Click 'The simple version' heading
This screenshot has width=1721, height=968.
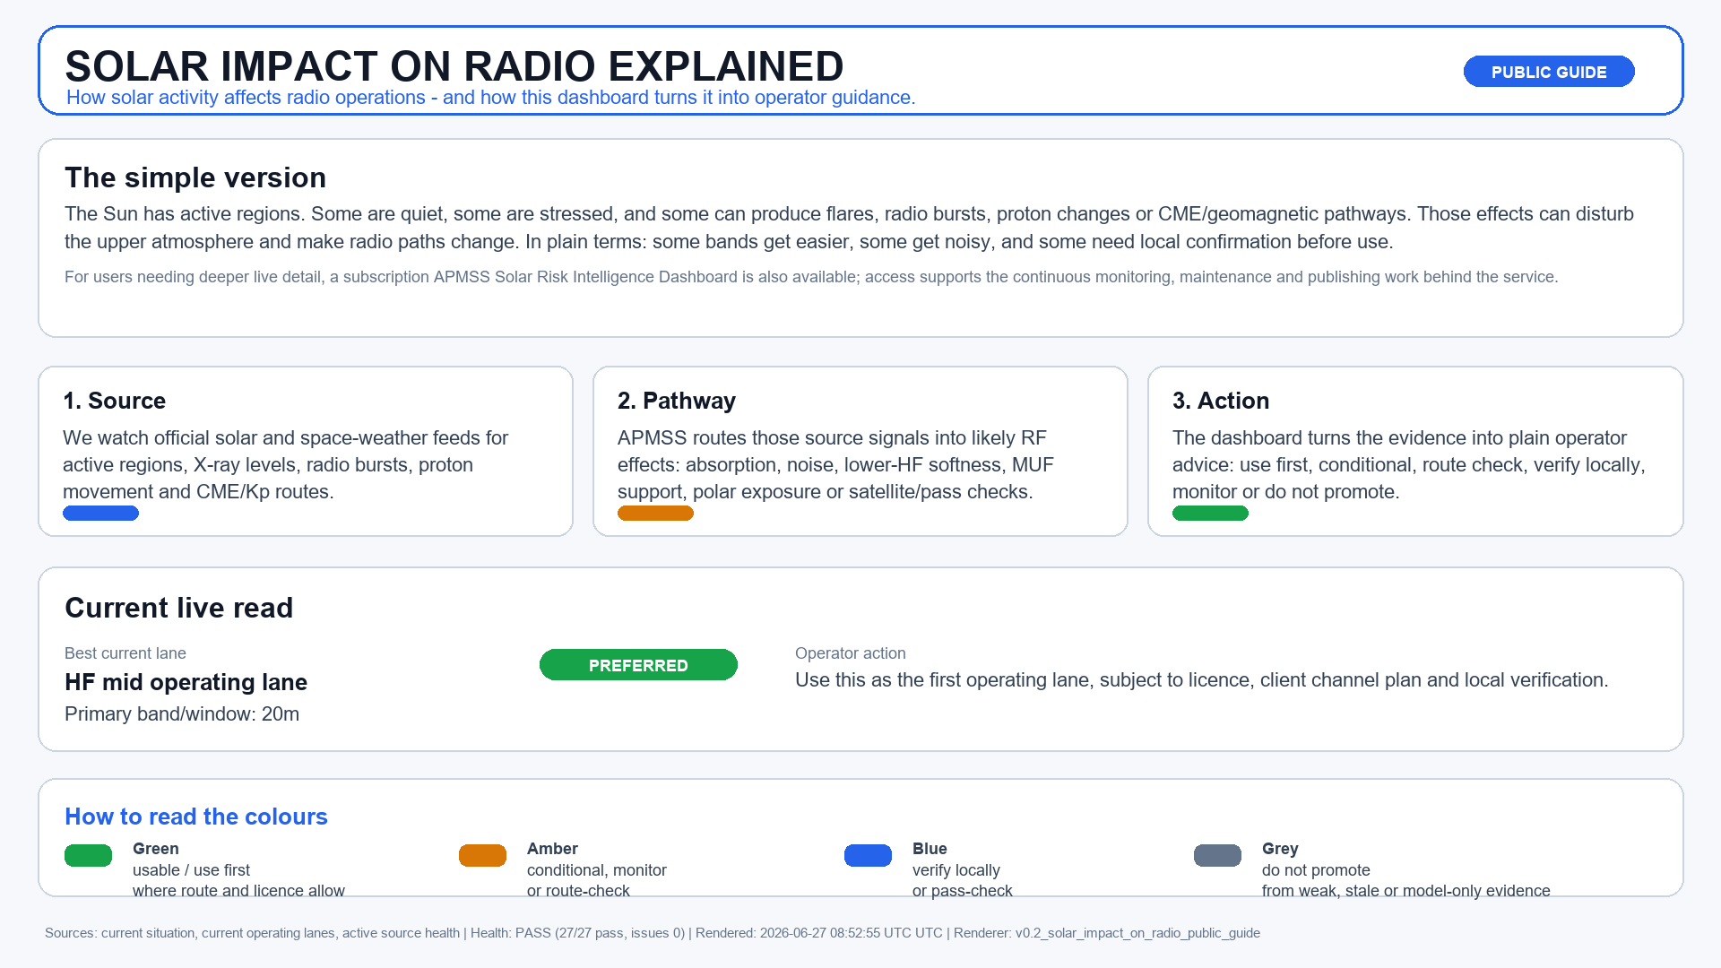[195, 177]
